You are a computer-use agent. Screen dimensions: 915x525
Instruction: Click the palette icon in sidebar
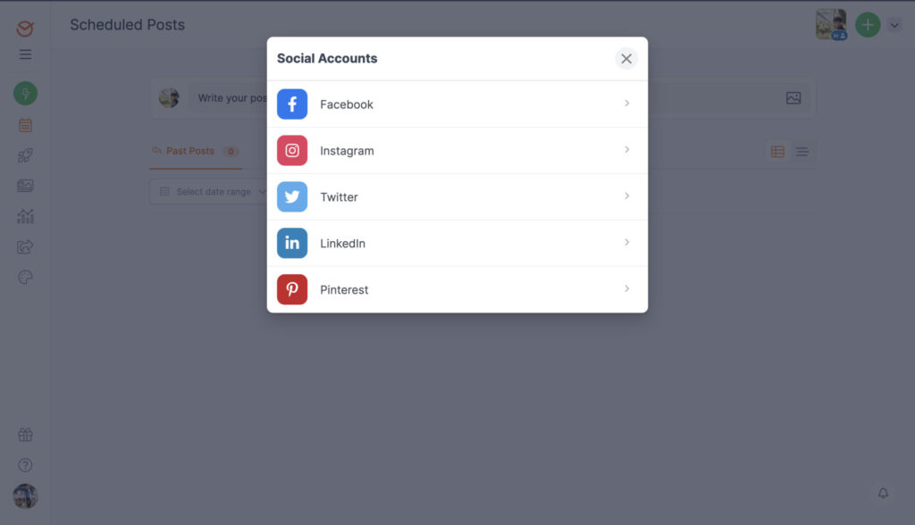(x=25, y=277)
